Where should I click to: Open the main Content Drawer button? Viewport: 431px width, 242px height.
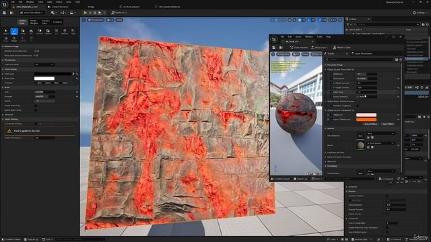[11, 239]
